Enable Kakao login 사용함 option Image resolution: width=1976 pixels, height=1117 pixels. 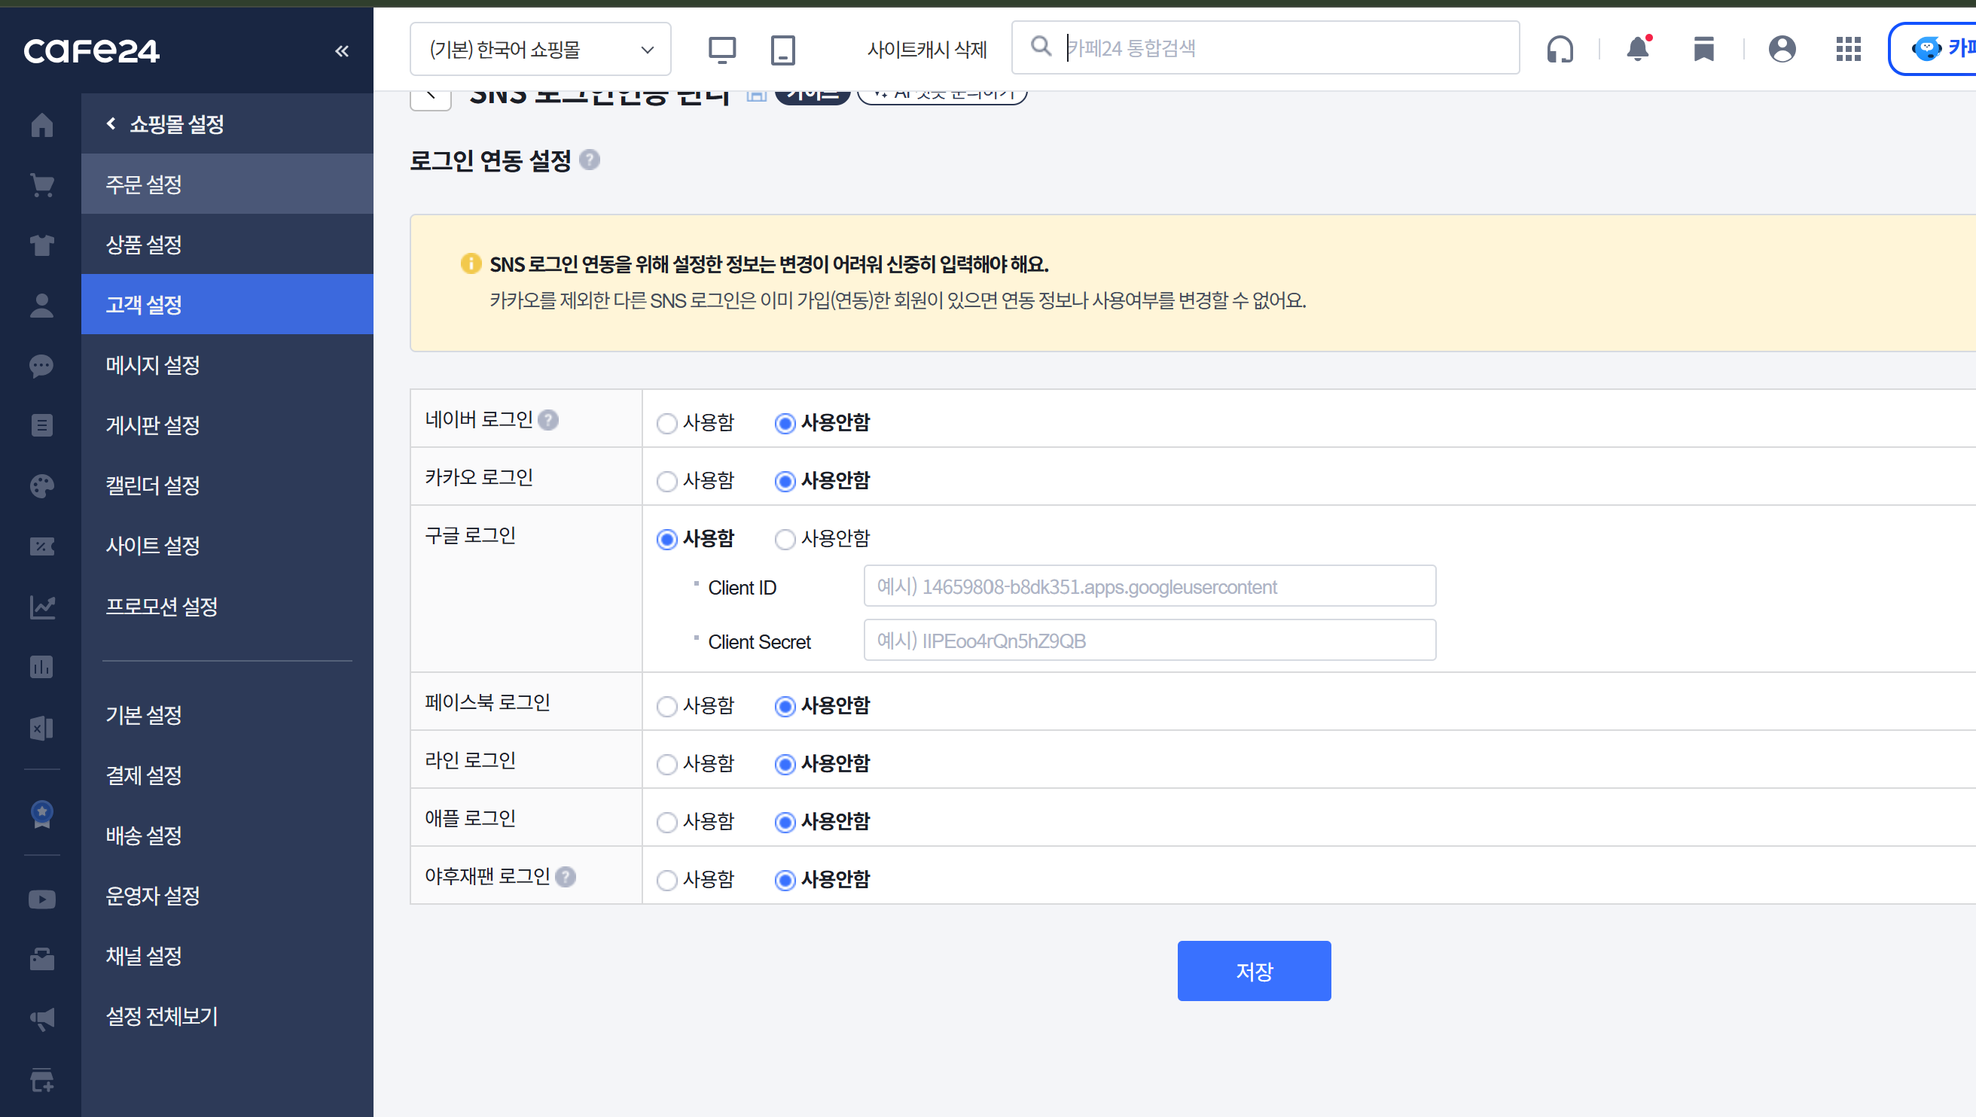pyautogui.click(x=667, y=481)
